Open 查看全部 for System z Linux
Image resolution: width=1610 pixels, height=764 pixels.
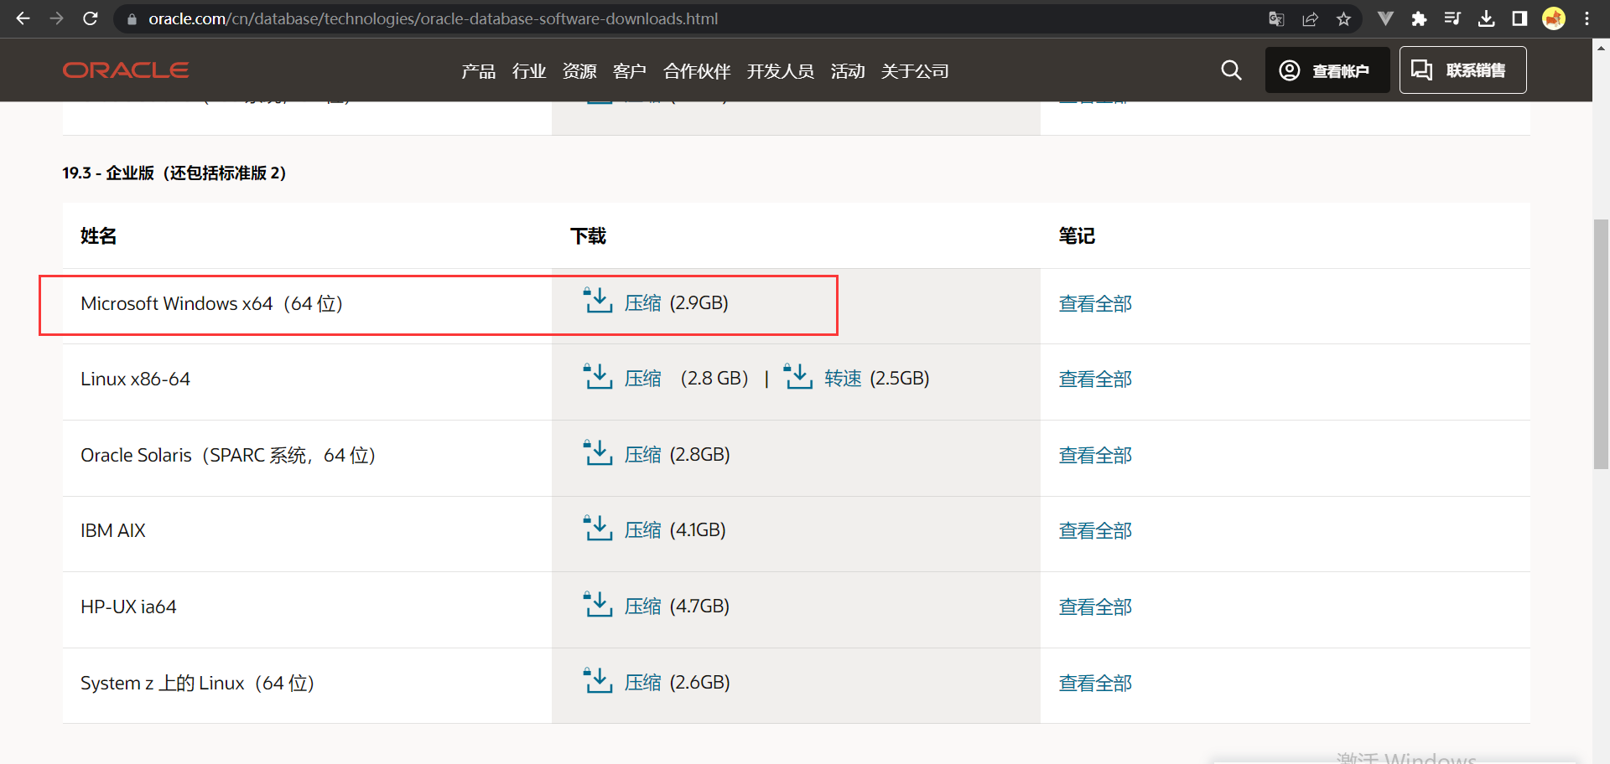coord(1095,684)
